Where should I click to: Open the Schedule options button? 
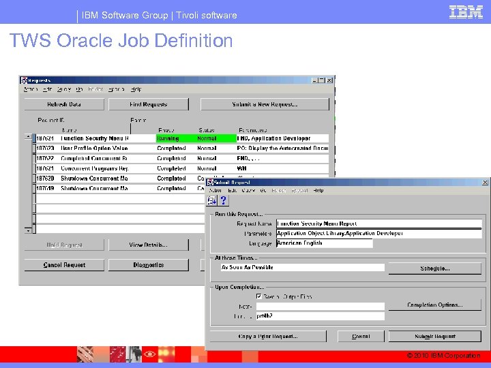click(435, 269)
